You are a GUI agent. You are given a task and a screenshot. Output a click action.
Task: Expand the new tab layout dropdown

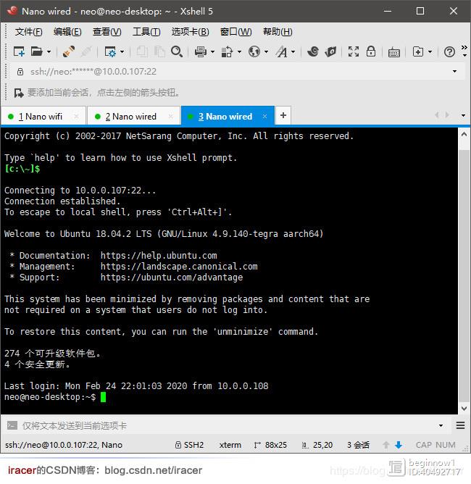pos(430,52)
